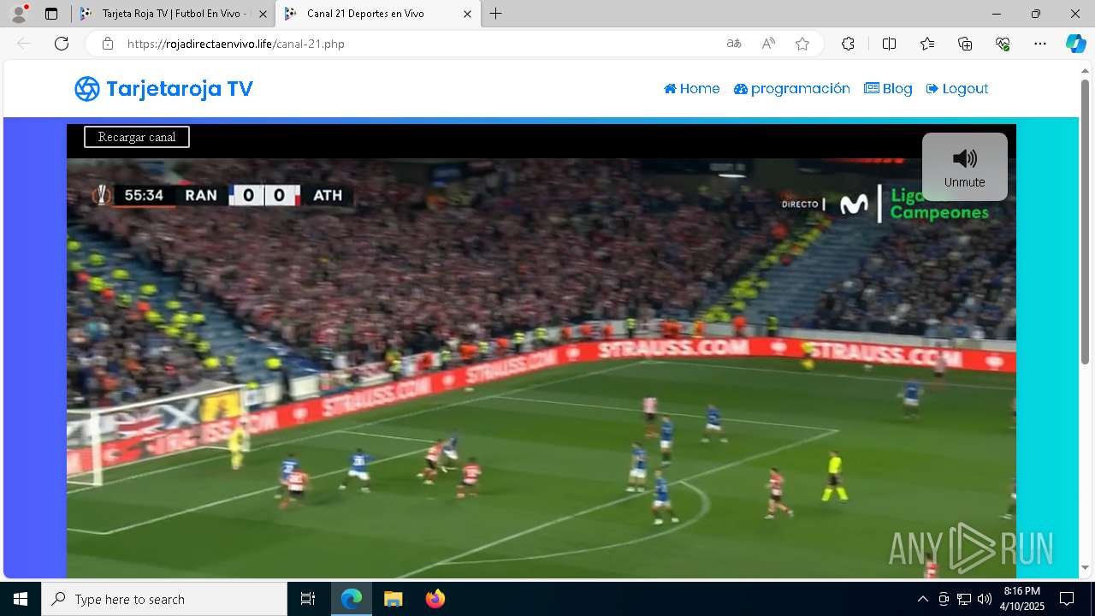The width and height of the screenshot is (1095, 616).
Task: Click the Logout link
Action: click(x=957, y=89)
